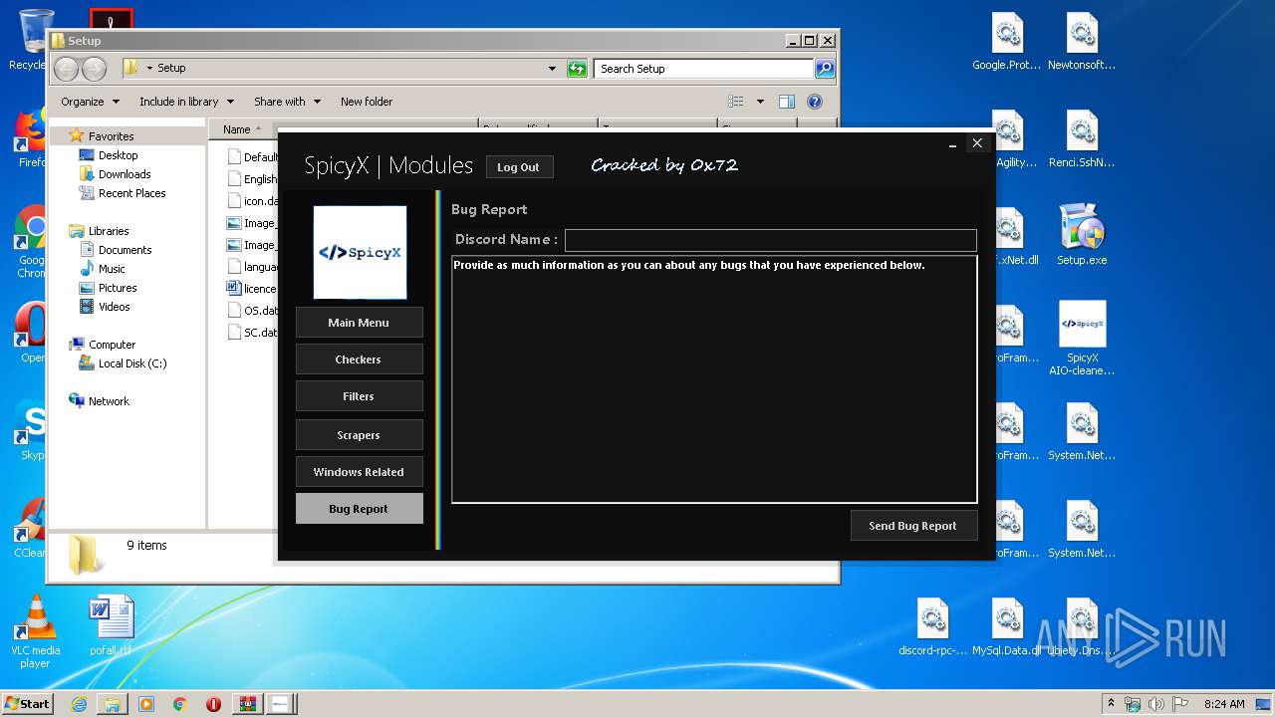
Task: Open Include in library dropdown
Action: tap(186, 102)
